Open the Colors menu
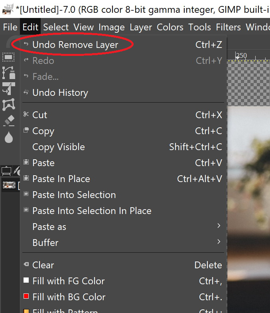This screenshot has height=313, width=270. click(170, 27)
